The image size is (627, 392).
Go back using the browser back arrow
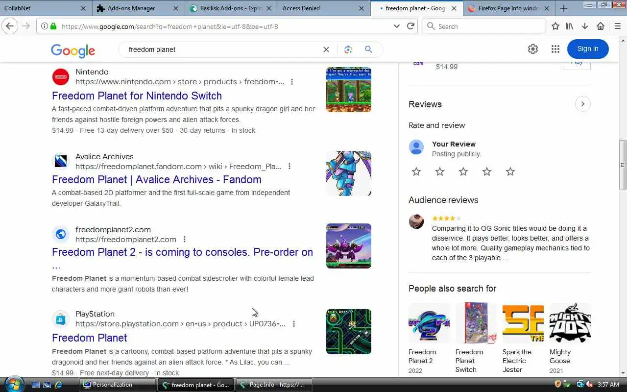10,26
